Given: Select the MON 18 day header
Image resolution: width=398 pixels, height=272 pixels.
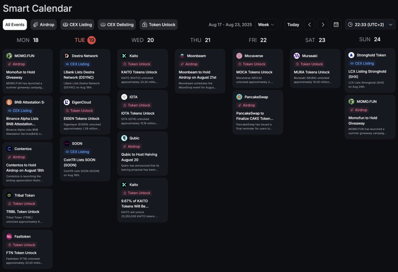Looking at the screenshot, I should pyautogui.click(x=28, y=40).
